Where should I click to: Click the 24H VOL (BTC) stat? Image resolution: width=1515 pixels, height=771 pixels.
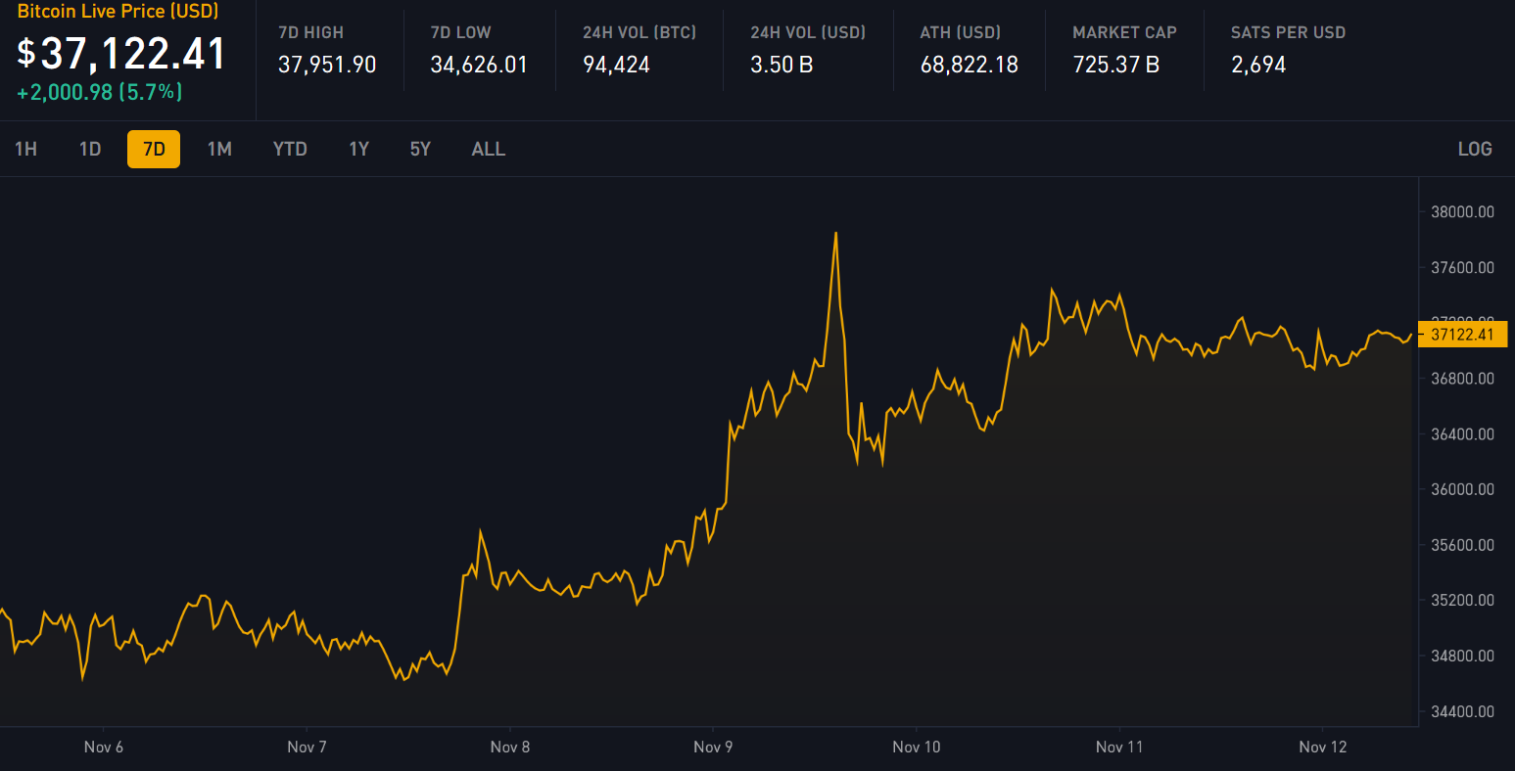[x=616, y=65]
